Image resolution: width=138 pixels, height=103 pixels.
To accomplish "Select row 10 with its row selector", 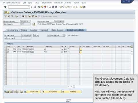I will click(5, 49).
